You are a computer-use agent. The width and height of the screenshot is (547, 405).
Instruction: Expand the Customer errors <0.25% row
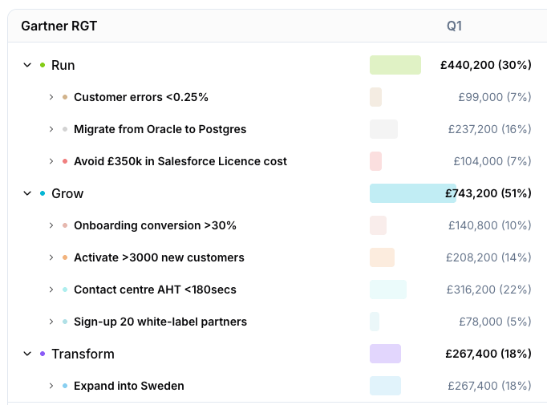click(51, 97)
